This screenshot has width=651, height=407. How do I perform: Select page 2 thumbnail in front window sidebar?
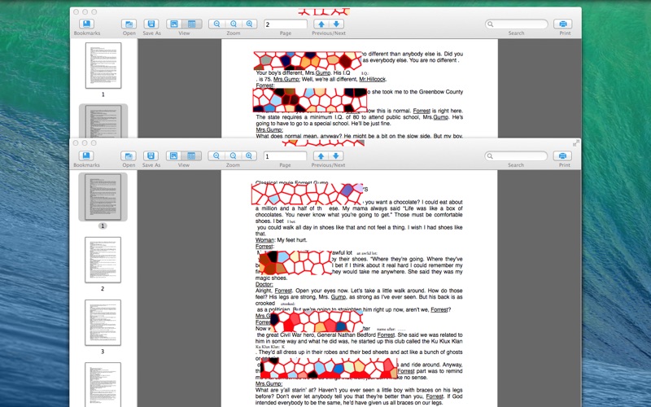coord(103,260)
